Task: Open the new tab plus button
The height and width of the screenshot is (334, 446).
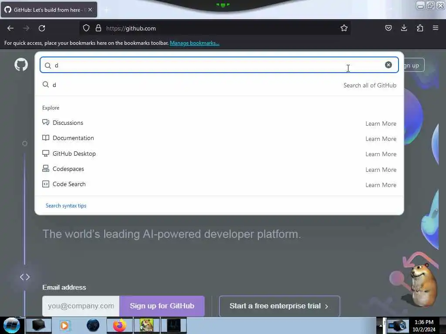Action: (106, 10)
